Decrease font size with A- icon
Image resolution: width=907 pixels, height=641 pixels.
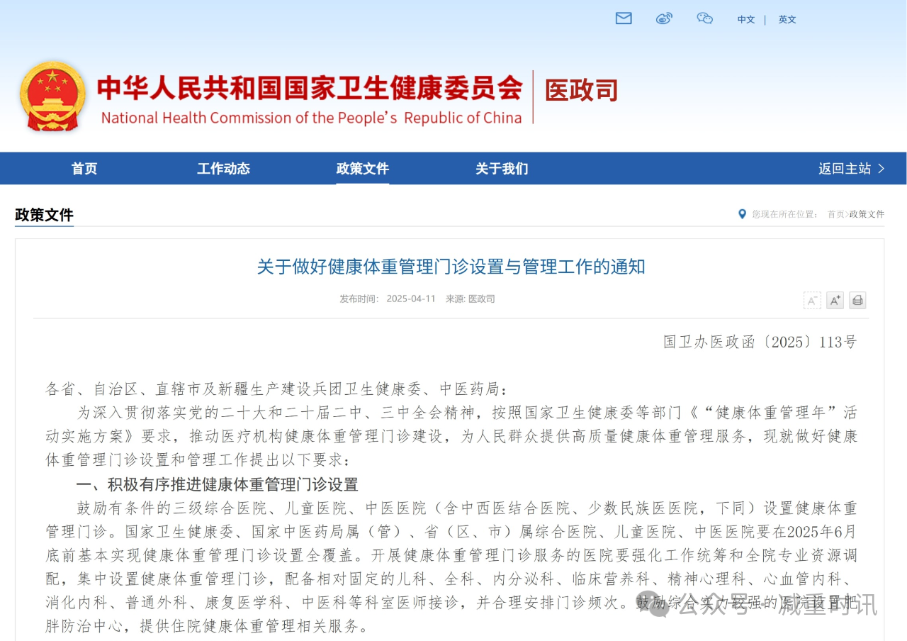pyautogui.click(x=812, y=300)
